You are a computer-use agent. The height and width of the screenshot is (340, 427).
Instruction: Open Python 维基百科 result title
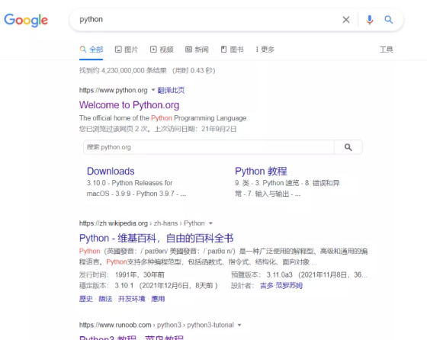(156, 238)
